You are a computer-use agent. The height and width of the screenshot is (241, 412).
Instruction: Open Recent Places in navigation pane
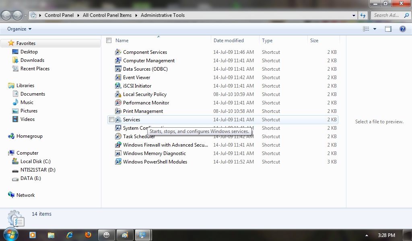pyautogui.click(x=35, y=68)
